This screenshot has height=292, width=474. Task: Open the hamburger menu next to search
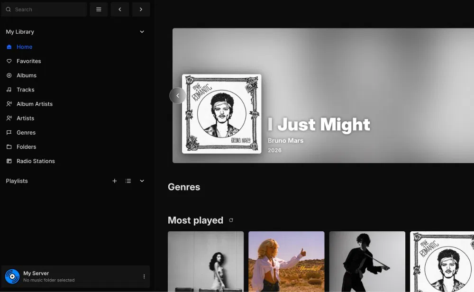click(99, 9)
